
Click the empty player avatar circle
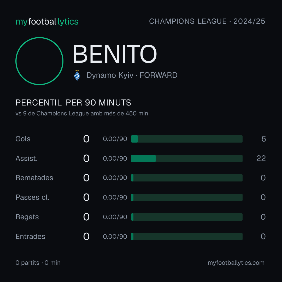(39, 61)
